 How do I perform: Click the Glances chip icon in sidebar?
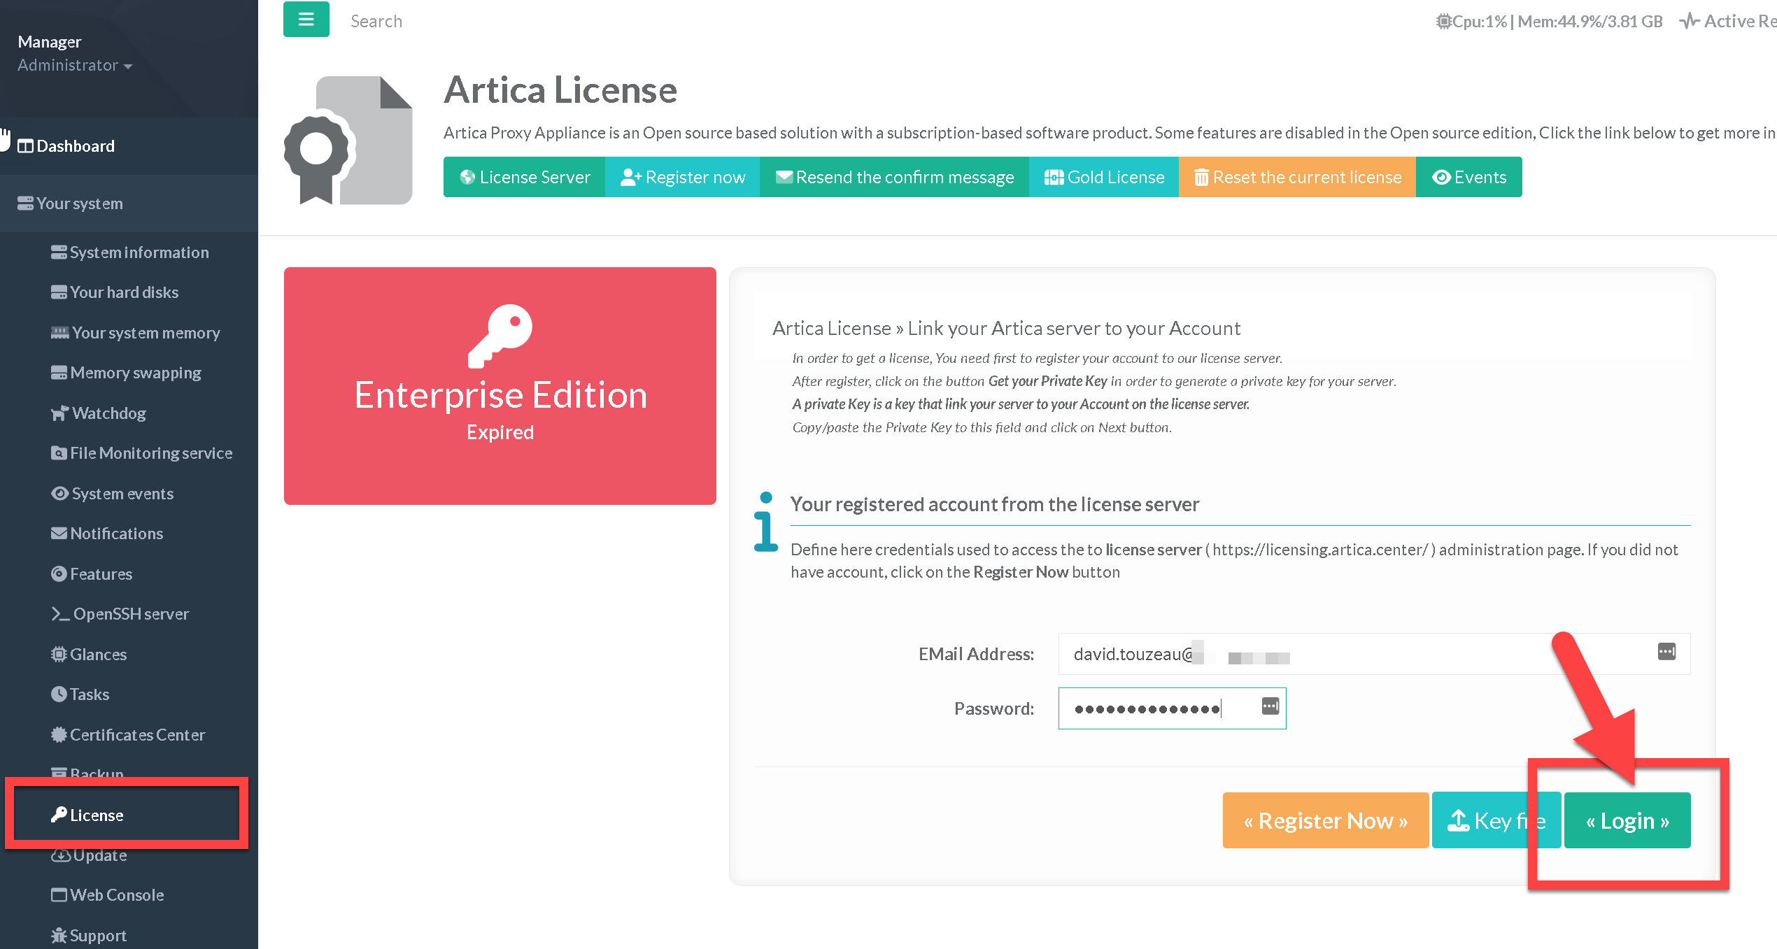click(x=59, y=655)
